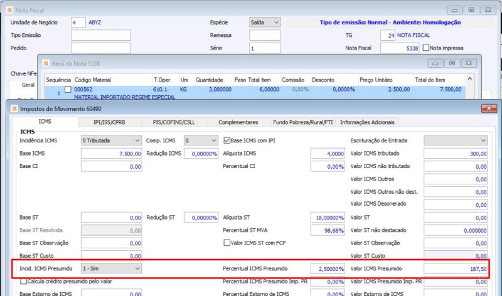Click the Itens da Nota window icon
Screen dimensions: 502x296
[x=46, y=63]
